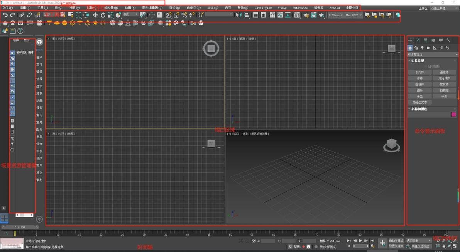460x252 pixels.
Task: Tick the 自动栅格 AutoGrid checkbox
Action: click(426, 66)
